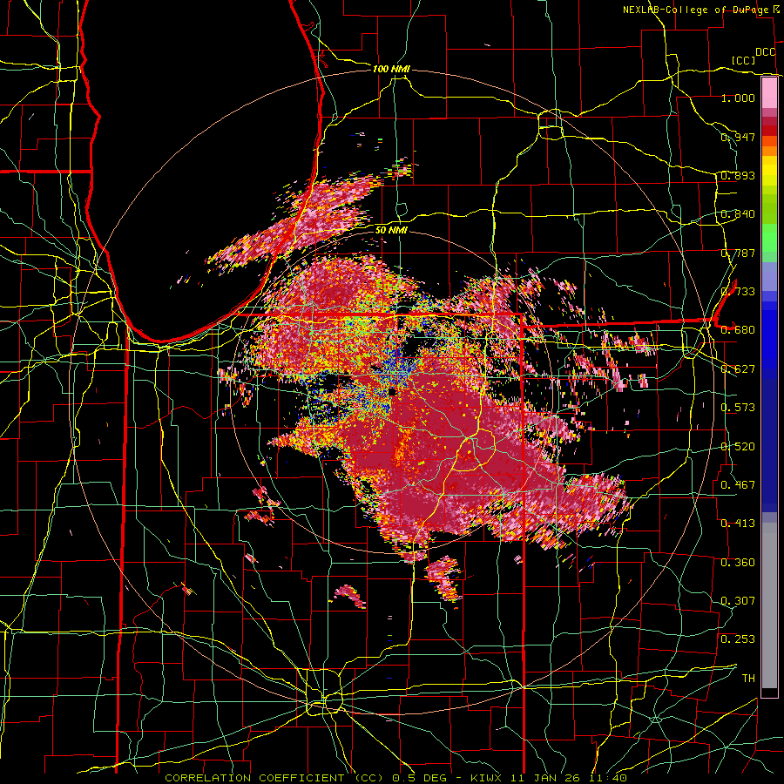Select the 0.947 value on the color scale

(738, 137)
